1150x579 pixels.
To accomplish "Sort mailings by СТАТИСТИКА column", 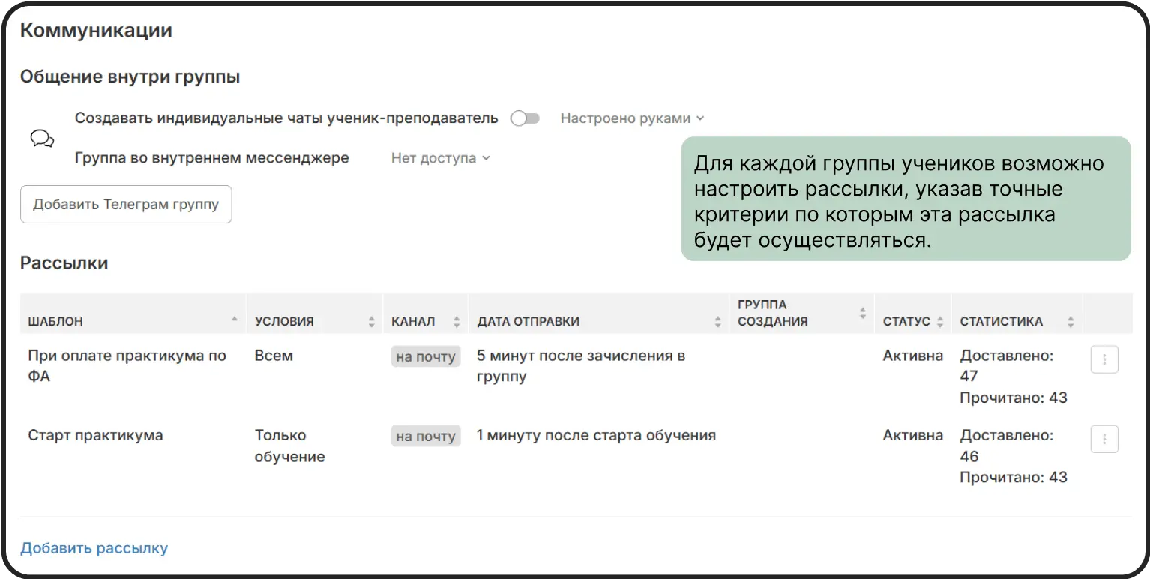I will point(1071,321).
